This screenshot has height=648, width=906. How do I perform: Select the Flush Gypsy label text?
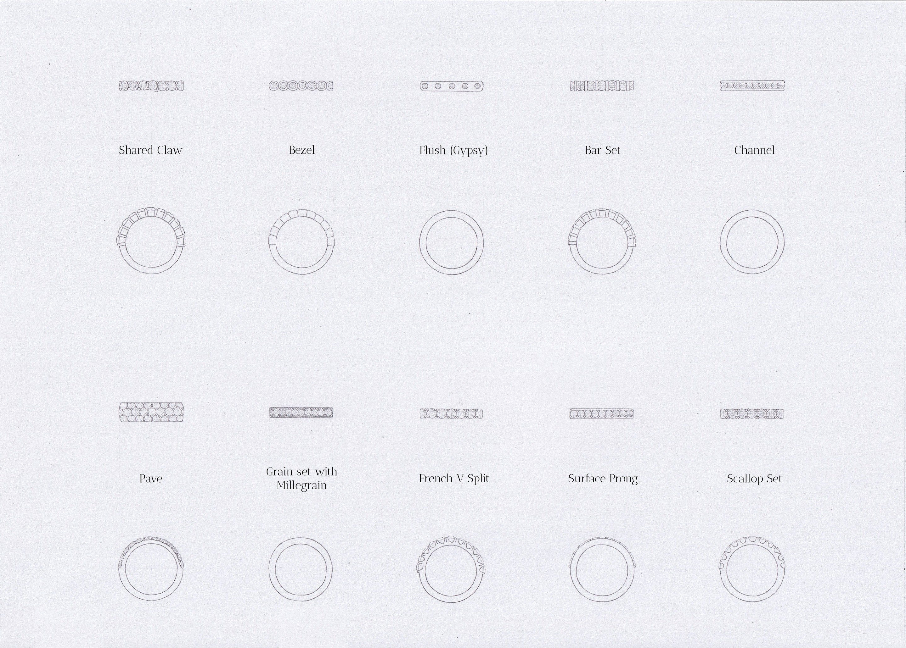pos(452,149)
